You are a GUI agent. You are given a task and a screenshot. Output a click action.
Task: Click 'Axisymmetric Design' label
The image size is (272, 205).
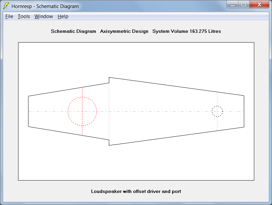click(124, 31)
